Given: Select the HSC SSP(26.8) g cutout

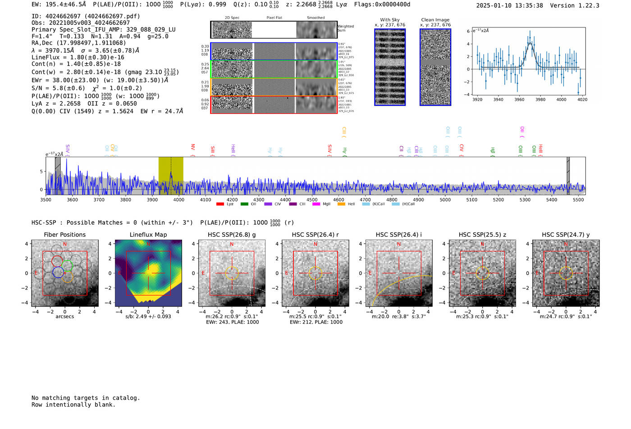Looking at the screenshot, I should click(x=232, y=273).
